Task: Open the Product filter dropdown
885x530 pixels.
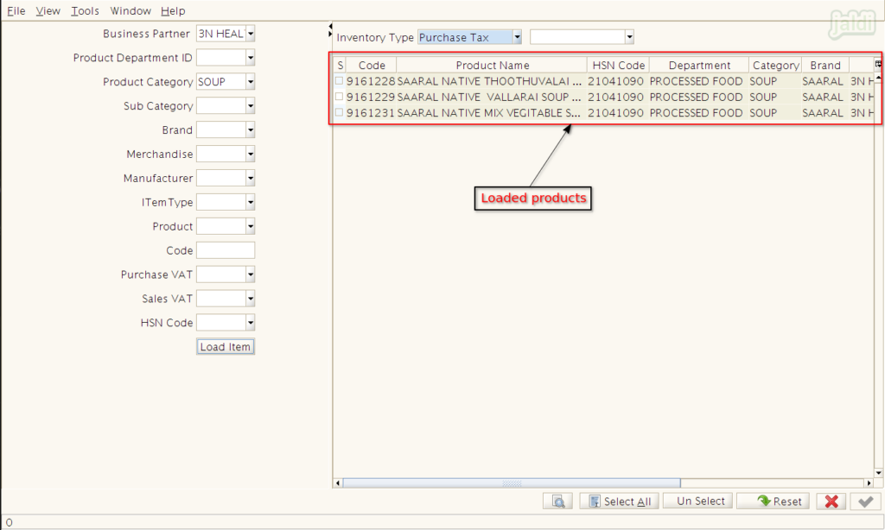Action: coord(251,227)
